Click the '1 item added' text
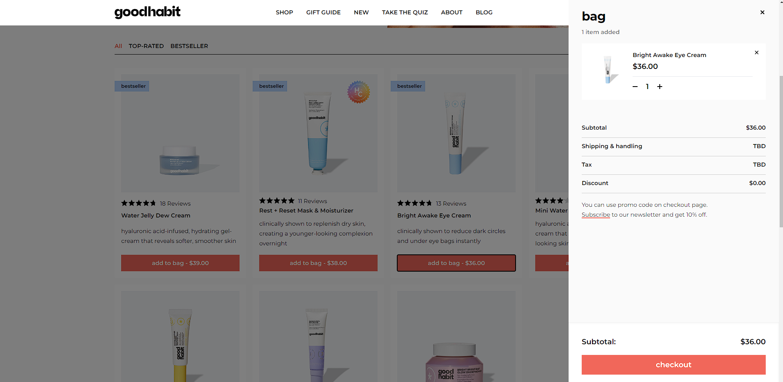This screenshot has width=783, height=382. click(601, 32)
